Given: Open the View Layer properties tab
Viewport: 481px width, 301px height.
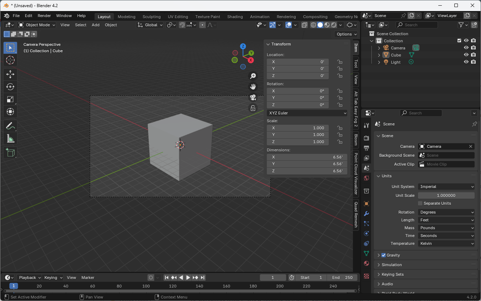Looking at the screenshot, I should tap(367, 158).
